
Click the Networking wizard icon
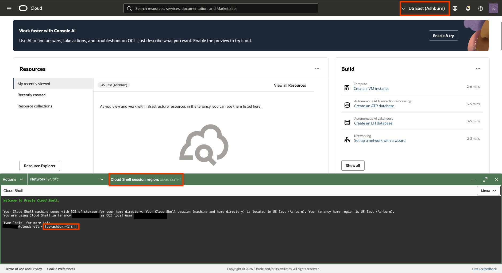coord(347,140)
